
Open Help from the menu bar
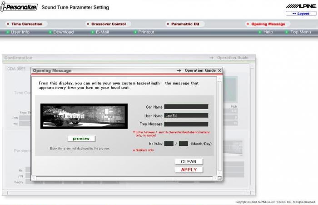(x=268, y=32)
